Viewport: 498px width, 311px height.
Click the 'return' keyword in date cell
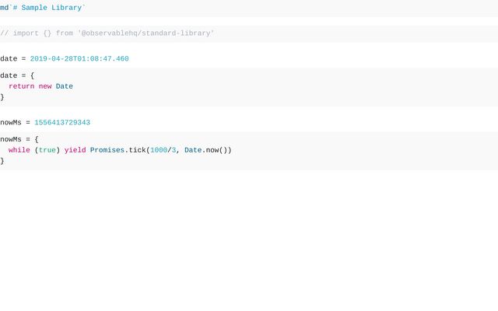pyautogui.click(x=21, y=86)
